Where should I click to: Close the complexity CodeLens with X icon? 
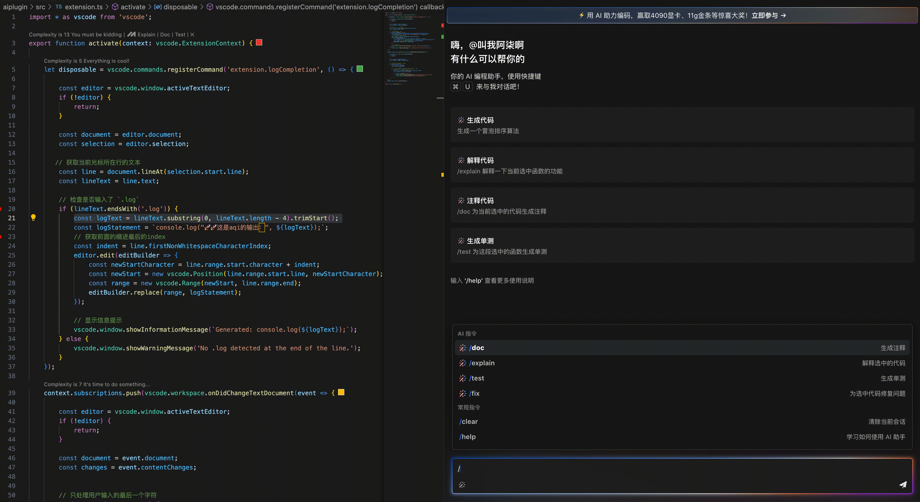(192, 35)
